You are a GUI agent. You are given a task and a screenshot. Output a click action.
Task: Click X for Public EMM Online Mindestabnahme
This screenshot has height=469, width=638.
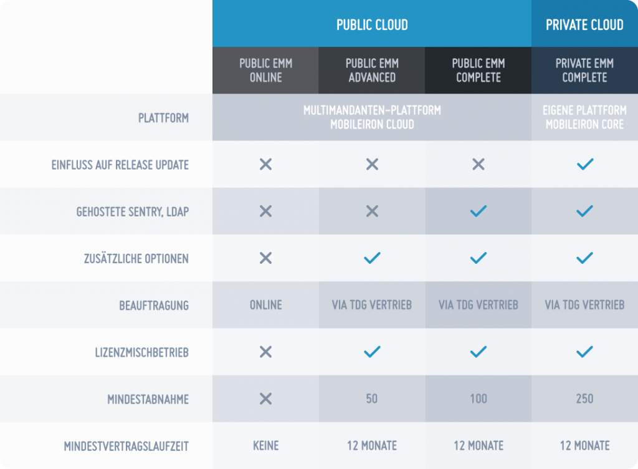265,399
